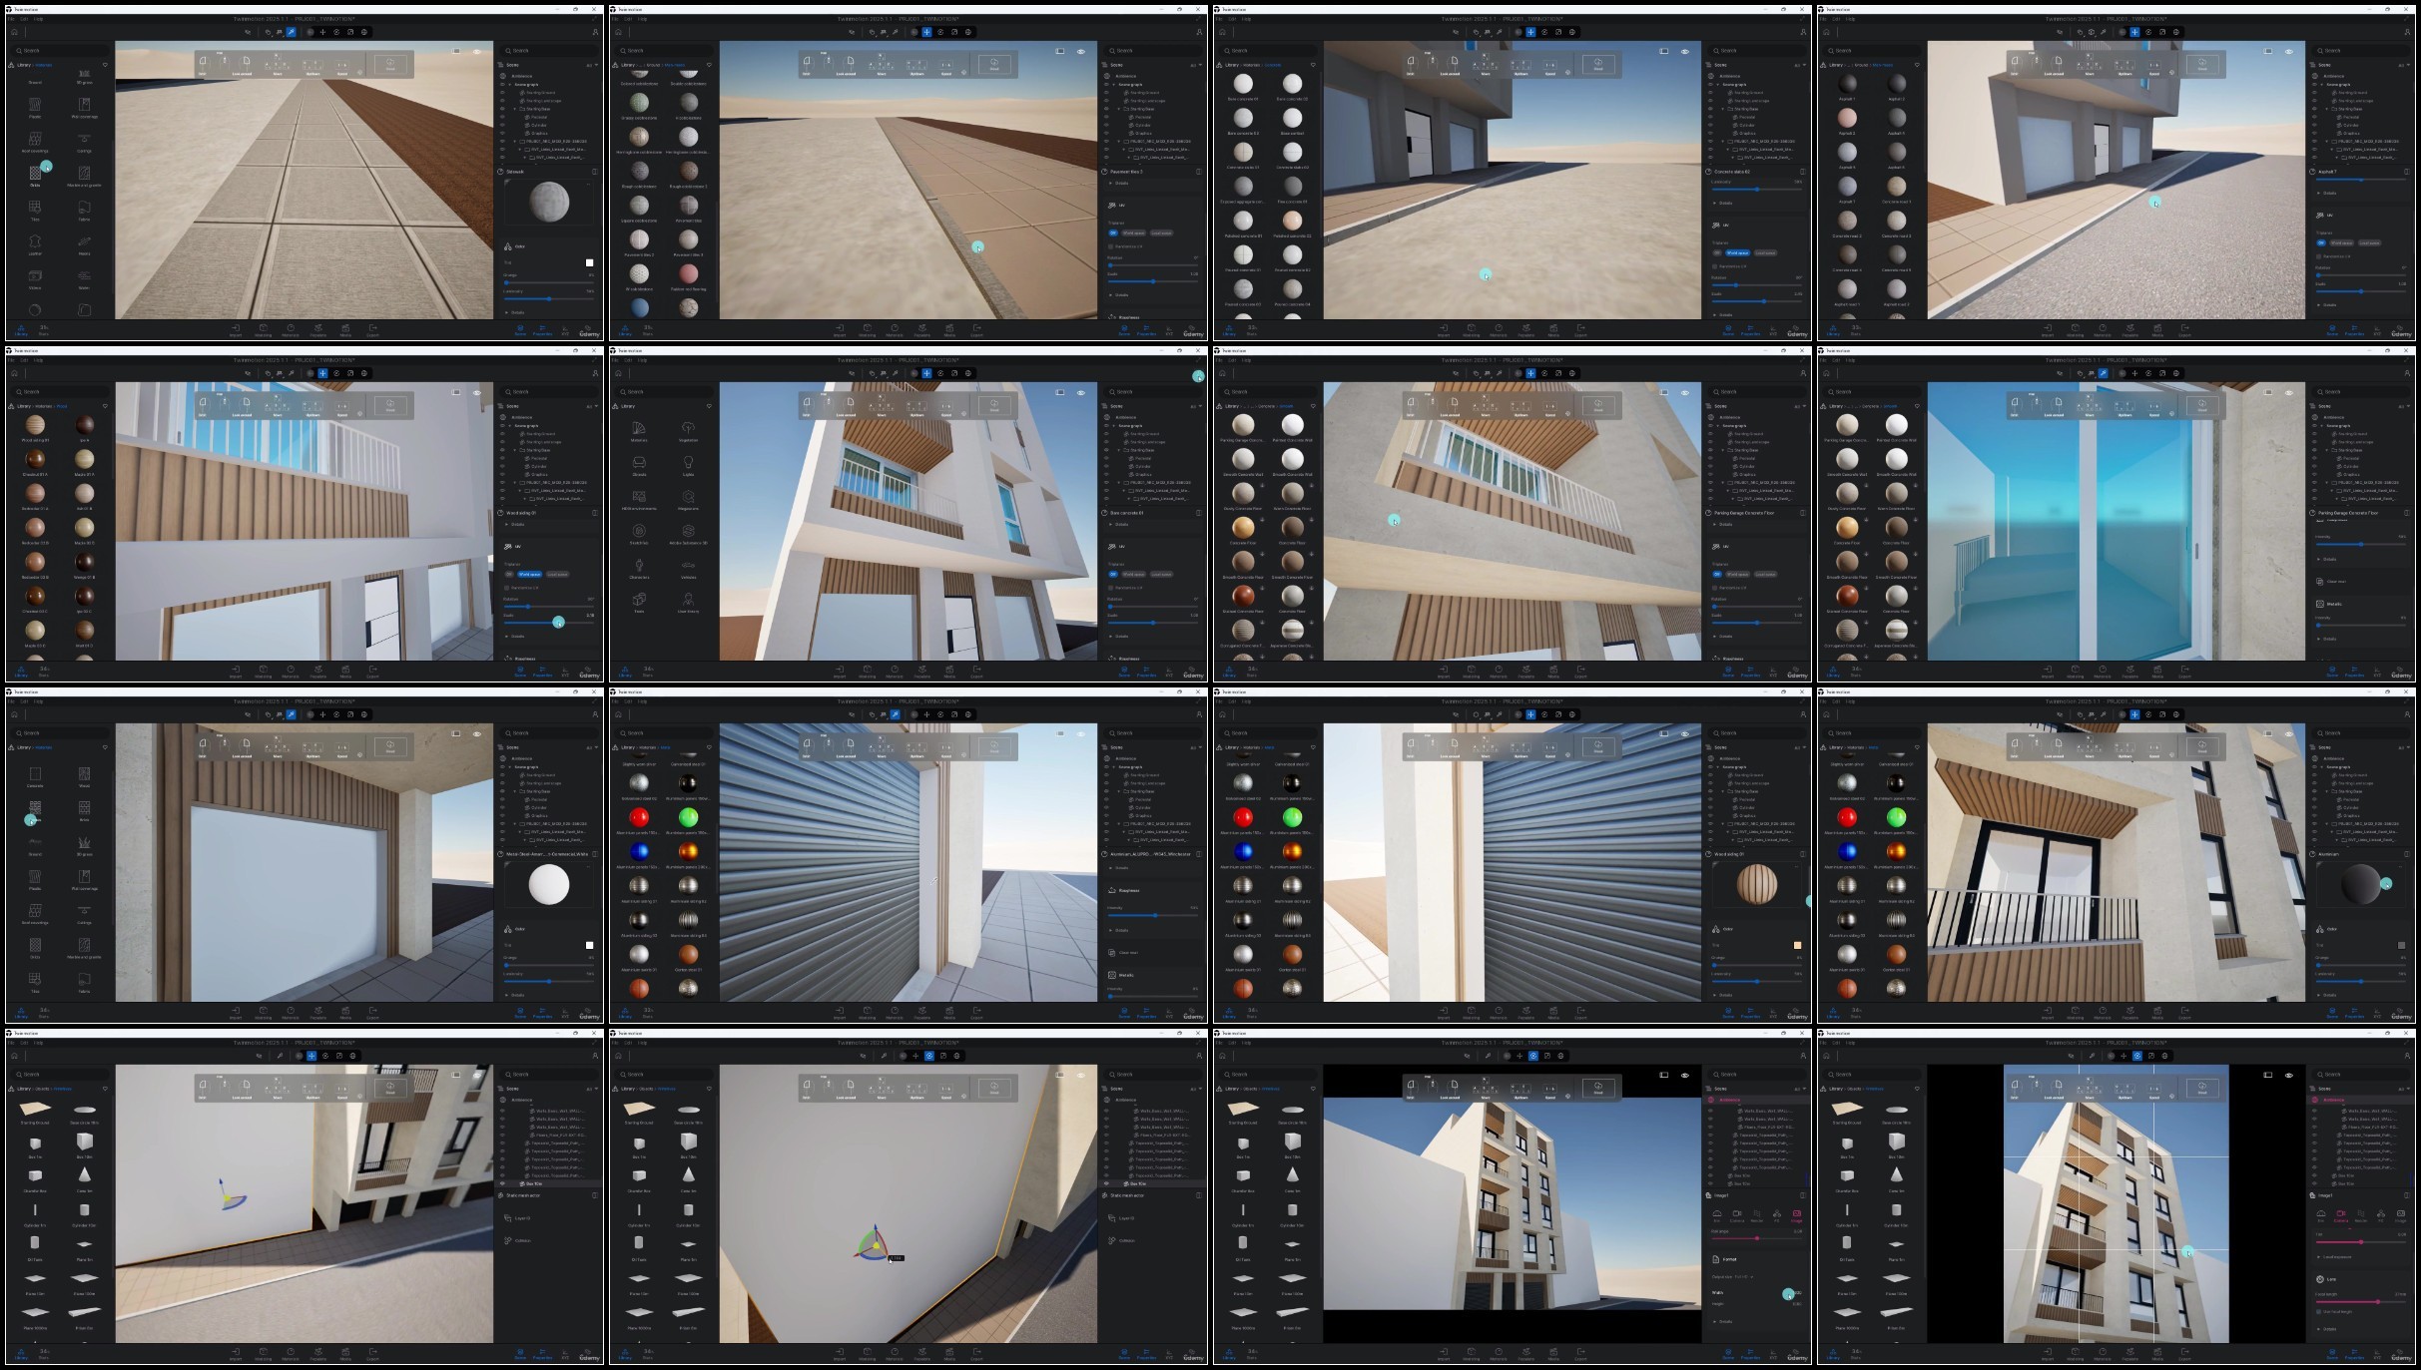Click Import in the Sidewalk frame's bottom dock
The height and width of the screenshot is (1370, 2421).
pyautogui.click(x=236, y=329)
